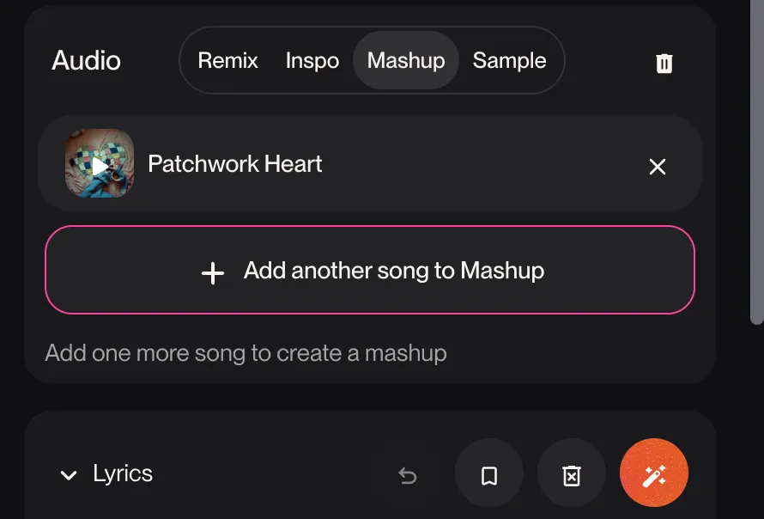Switch to the Sample mode
The image size is (764, 519).
tap(509, 60)
